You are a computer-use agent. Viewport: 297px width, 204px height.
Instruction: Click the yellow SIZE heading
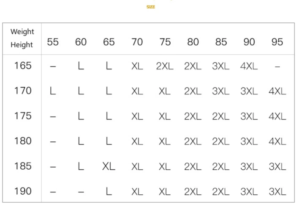pos(151,7)
